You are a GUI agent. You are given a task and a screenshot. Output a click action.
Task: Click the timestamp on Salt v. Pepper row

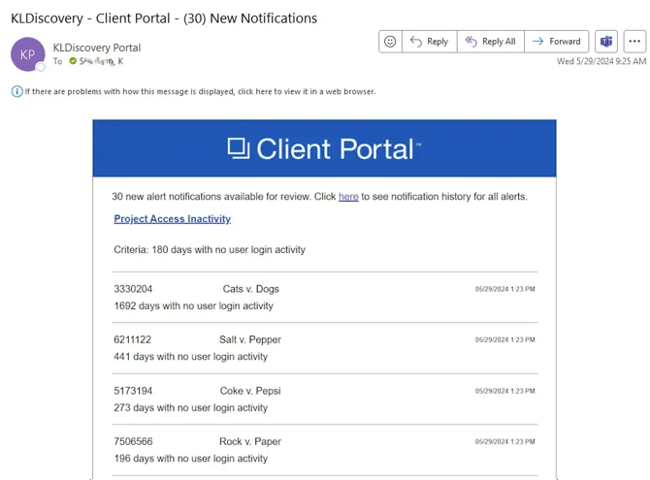point(504,339)
